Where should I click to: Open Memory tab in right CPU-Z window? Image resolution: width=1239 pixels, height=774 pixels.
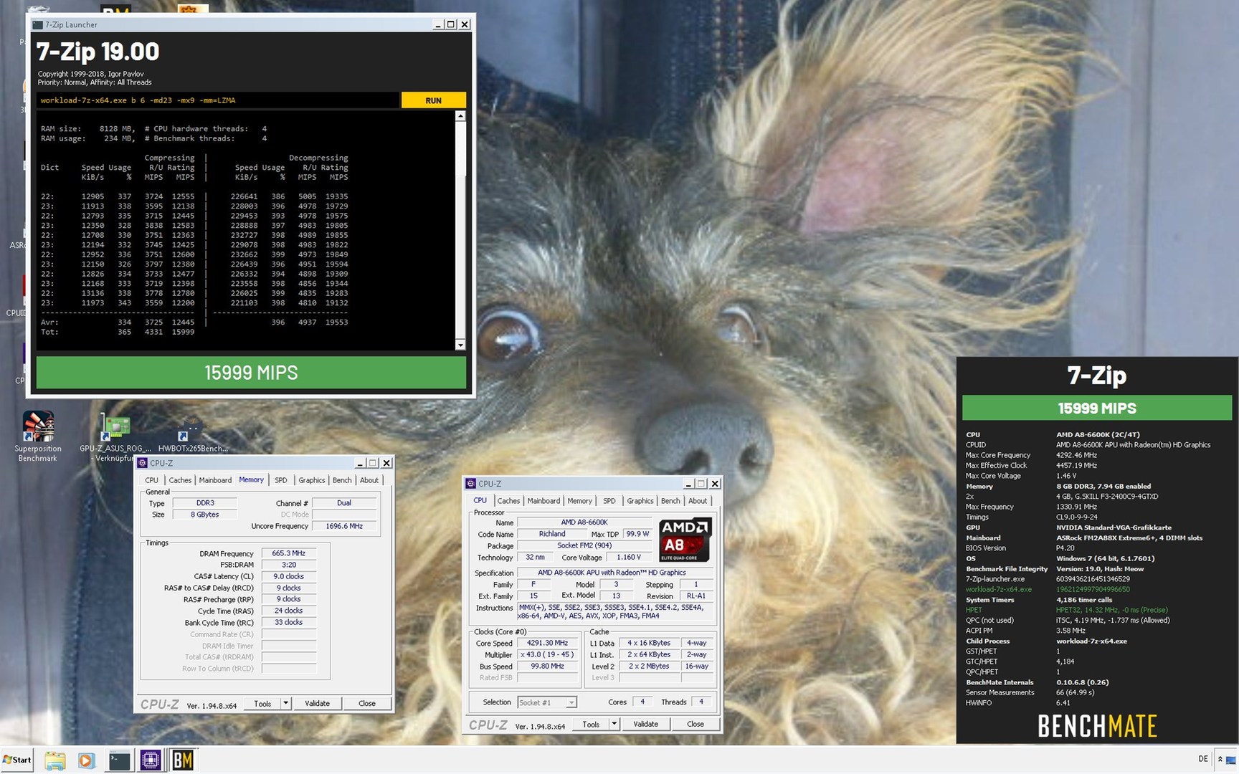(579, 501)
